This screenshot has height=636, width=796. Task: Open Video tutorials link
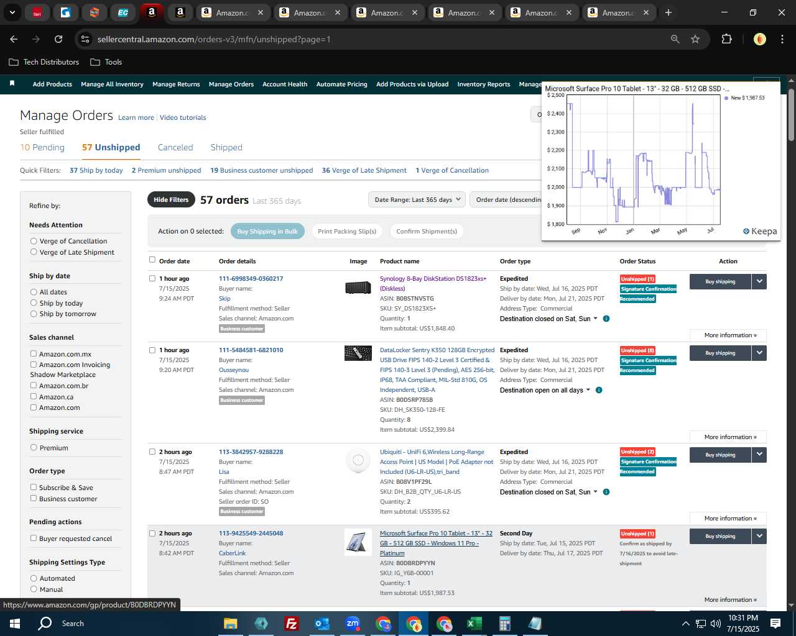click(x=183, y=117)
